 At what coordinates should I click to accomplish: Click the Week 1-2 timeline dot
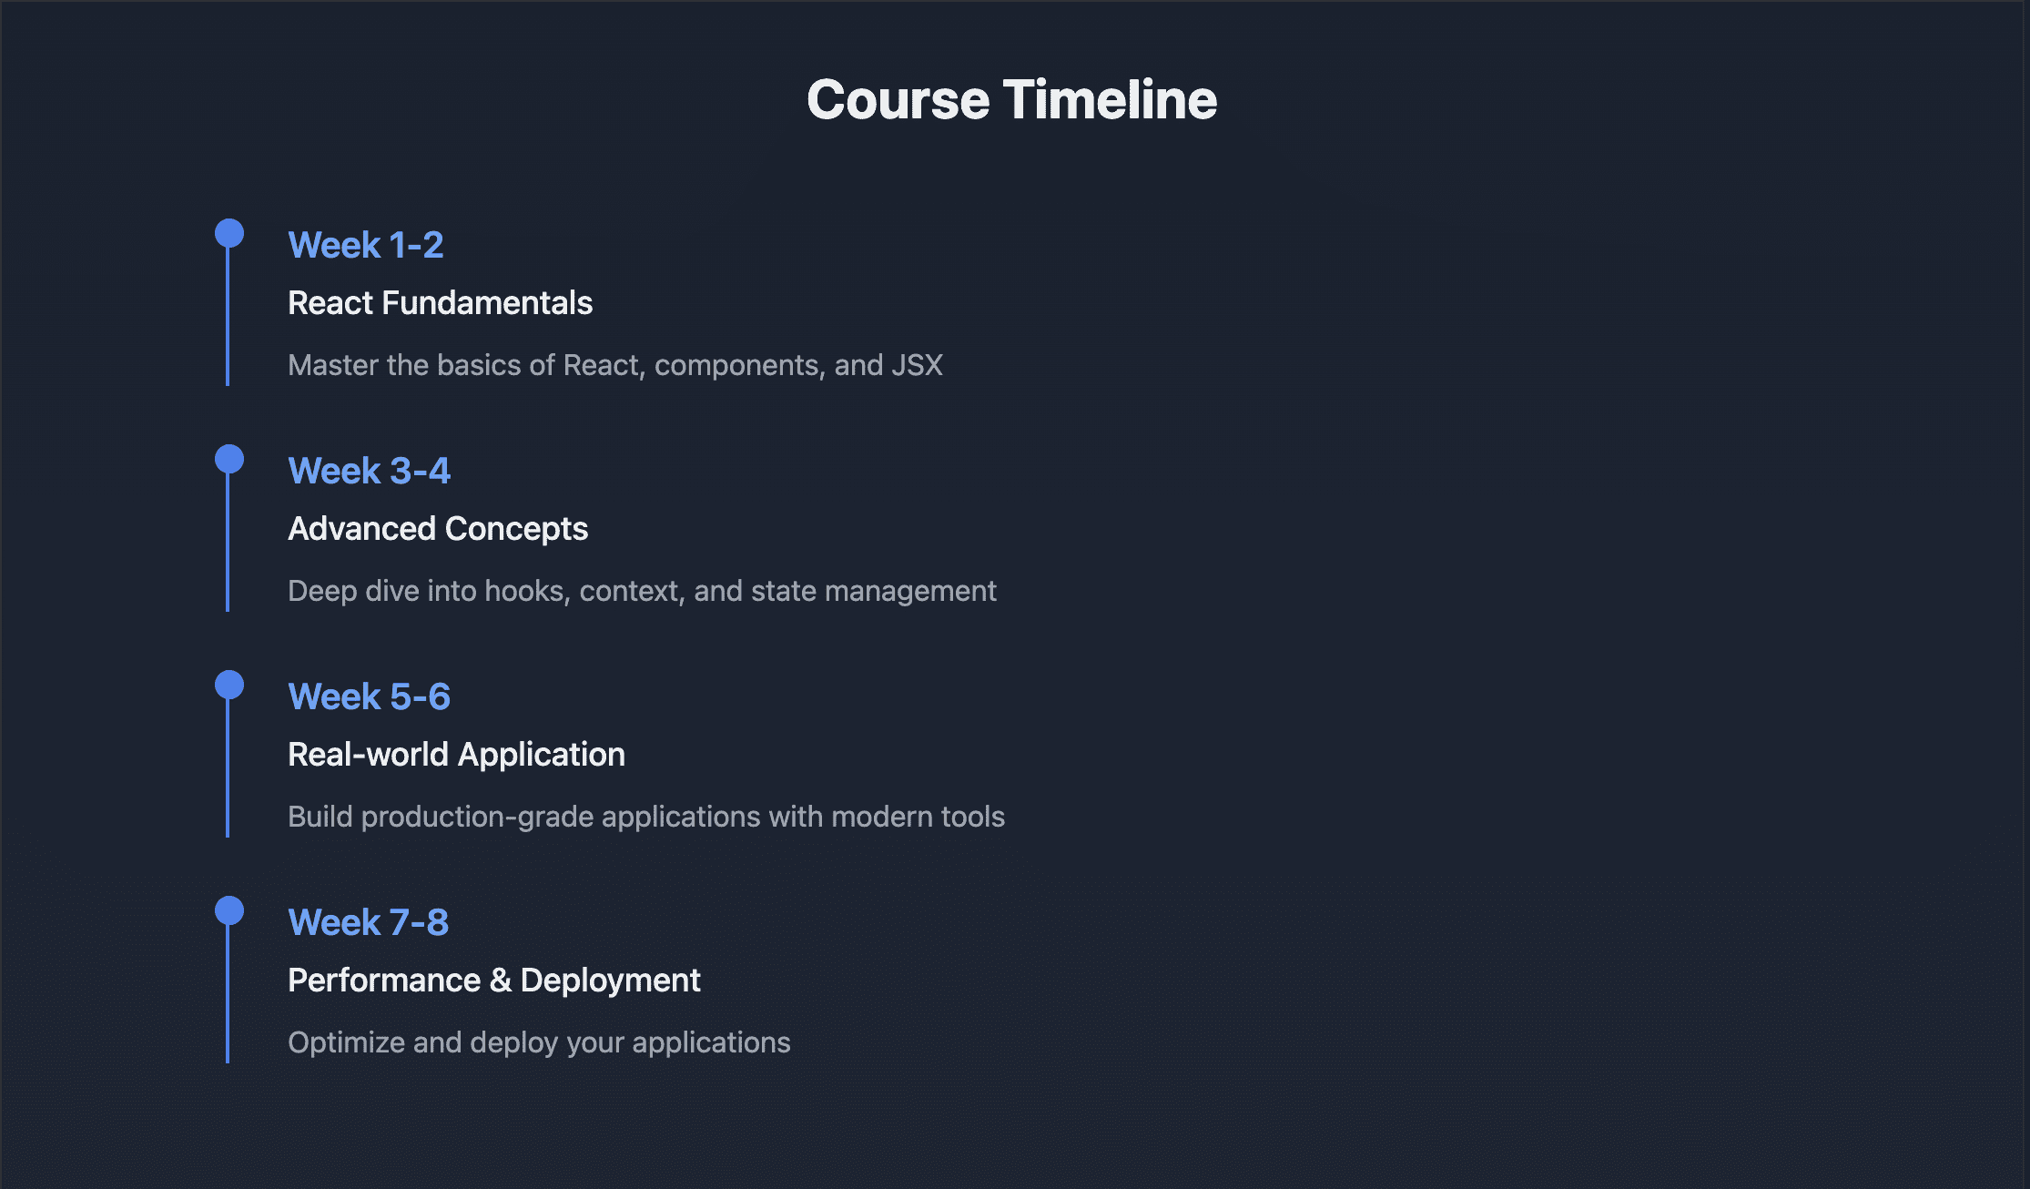229,233
